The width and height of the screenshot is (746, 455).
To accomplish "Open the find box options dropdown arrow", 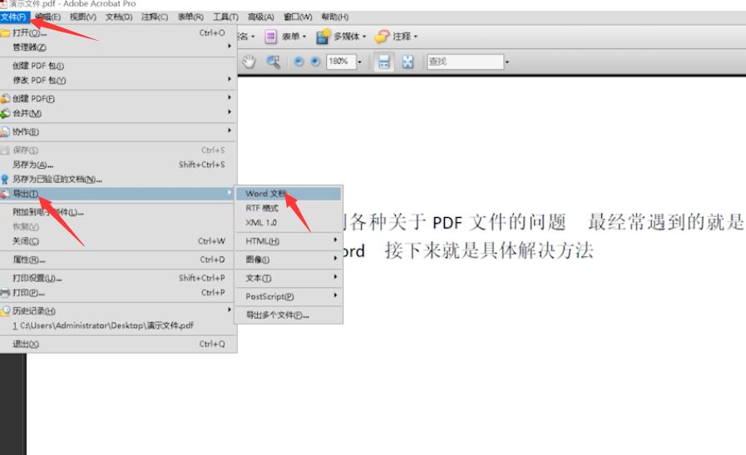I will [507, 62].
